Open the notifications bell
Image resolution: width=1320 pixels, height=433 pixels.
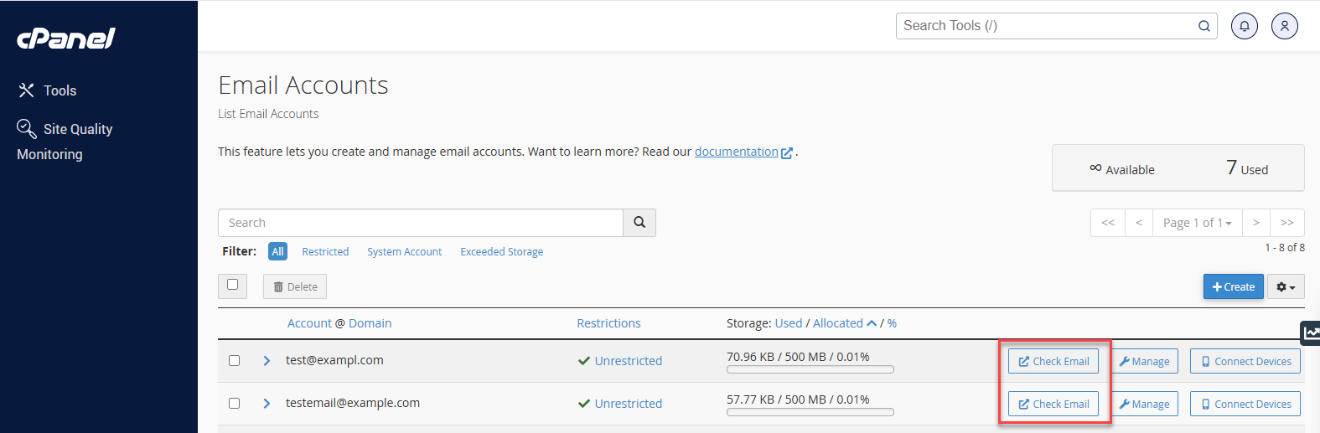[1245, 26]
